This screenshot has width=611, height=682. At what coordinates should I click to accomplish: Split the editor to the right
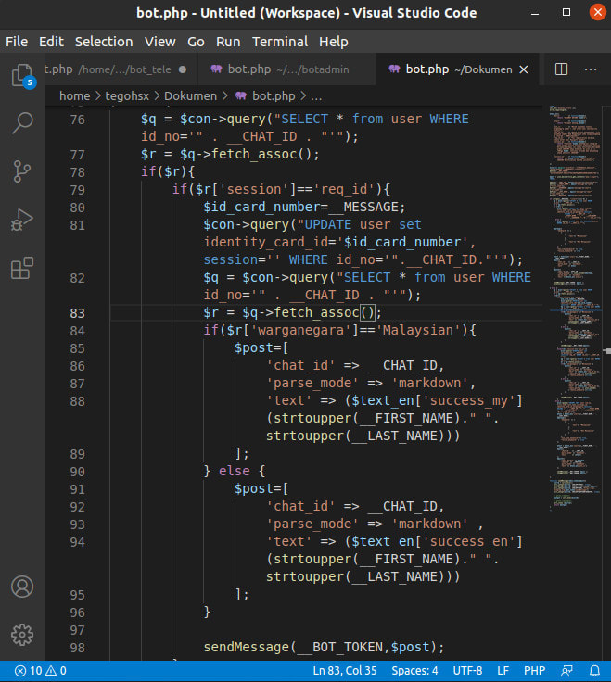tap(561, 69)
